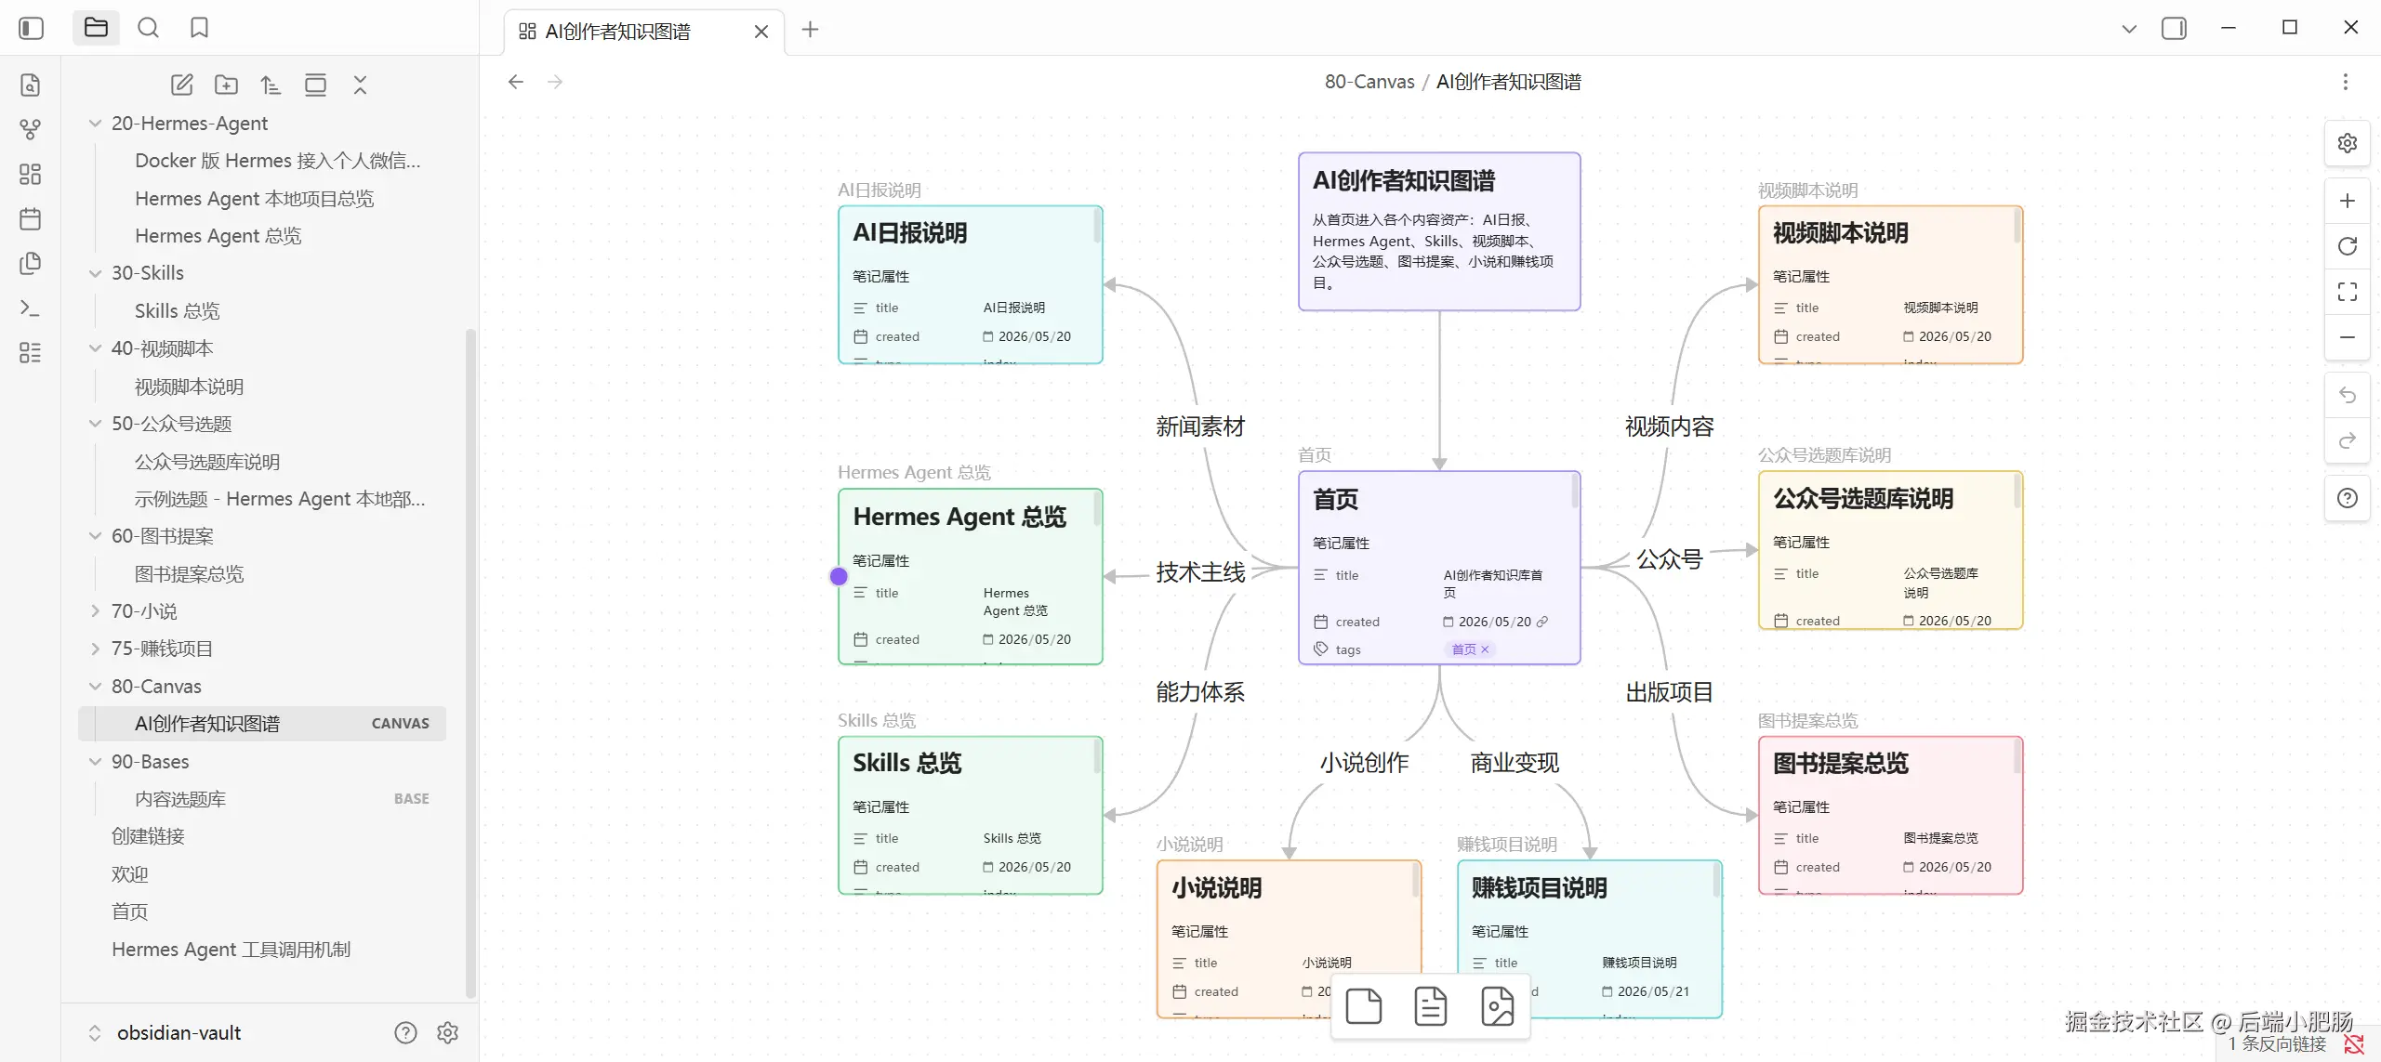The image size is (2381, 1062).
Task: Create a new note
Action: (181, 85)
